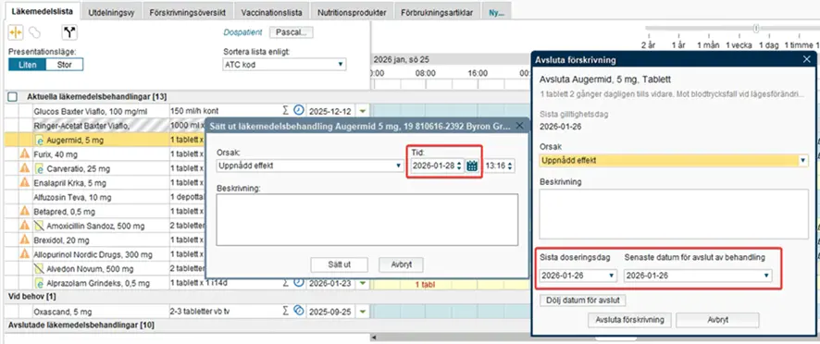Click the Beskrivning text area in Avsluta förskrivning
This screenshot has width=820, height=344.
[x=674, y=215]
